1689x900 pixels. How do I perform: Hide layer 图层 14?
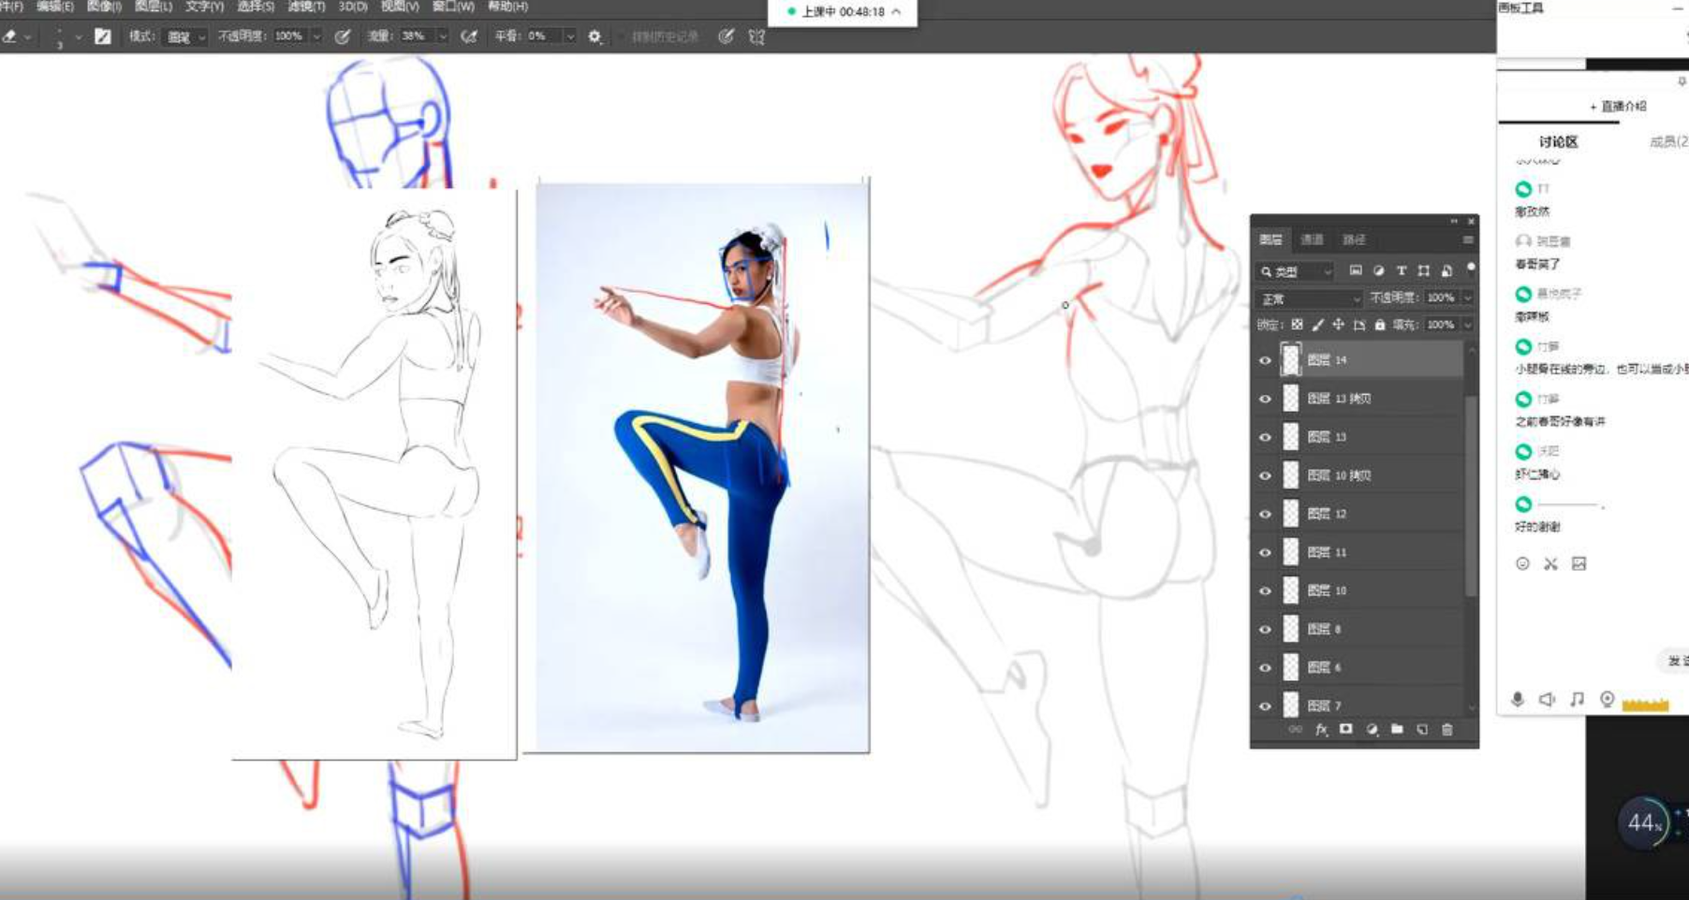1265,360
